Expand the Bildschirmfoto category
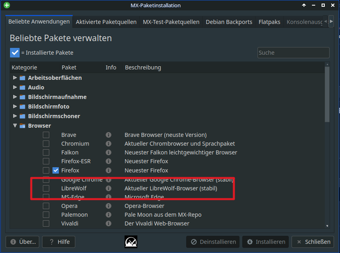Screen dimensions: 340x253 (15, 106)
